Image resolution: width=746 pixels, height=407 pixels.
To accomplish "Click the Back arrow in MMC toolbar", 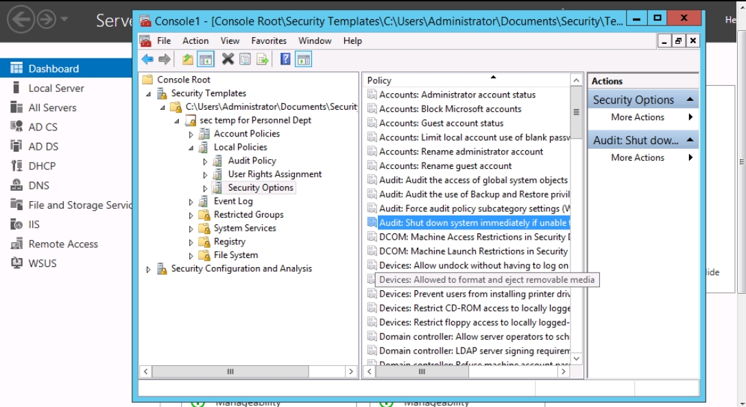I will [x=147, y=60].
